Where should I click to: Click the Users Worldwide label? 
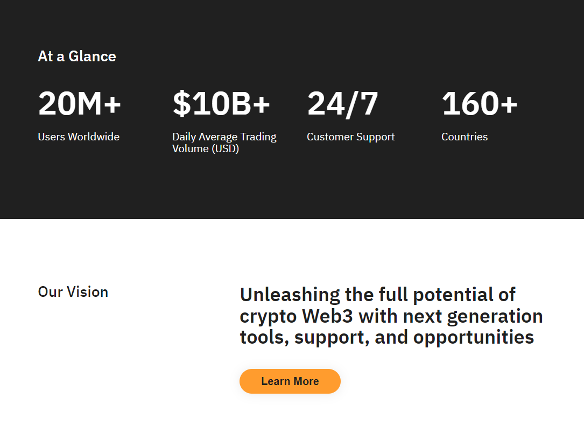[79, 137]
